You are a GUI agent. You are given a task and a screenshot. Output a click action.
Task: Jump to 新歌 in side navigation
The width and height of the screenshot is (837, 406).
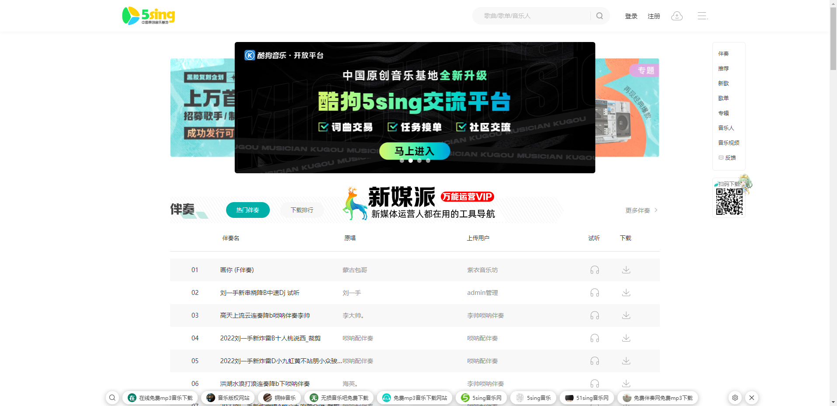[723, 84]
